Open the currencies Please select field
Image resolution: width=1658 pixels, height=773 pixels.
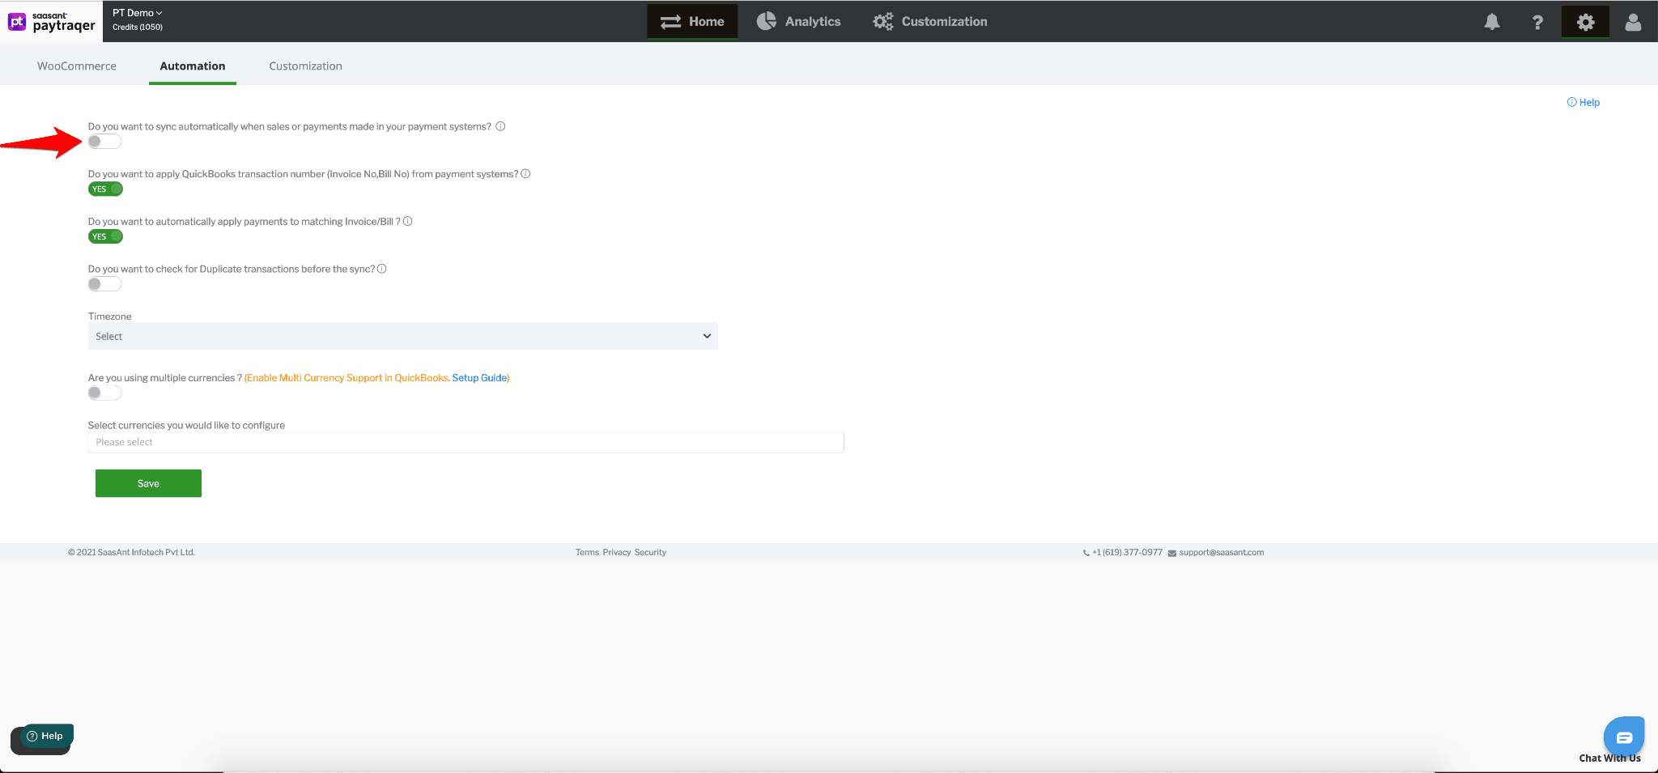466,442
